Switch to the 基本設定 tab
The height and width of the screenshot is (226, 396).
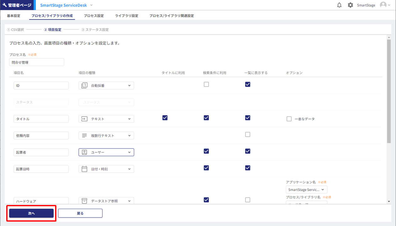(13, 16)
